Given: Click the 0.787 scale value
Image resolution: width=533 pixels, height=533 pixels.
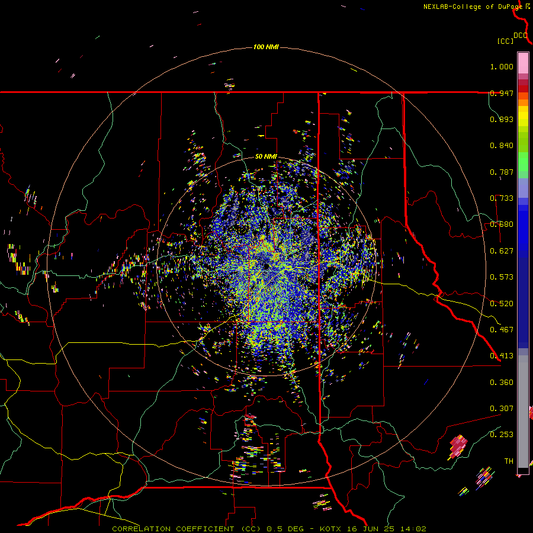Looking at the screenshot, I should [502, 172].
